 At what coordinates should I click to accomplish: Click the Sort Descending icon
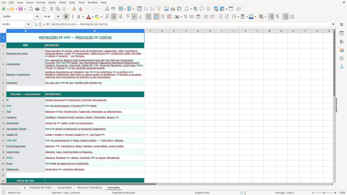point(152,9)
